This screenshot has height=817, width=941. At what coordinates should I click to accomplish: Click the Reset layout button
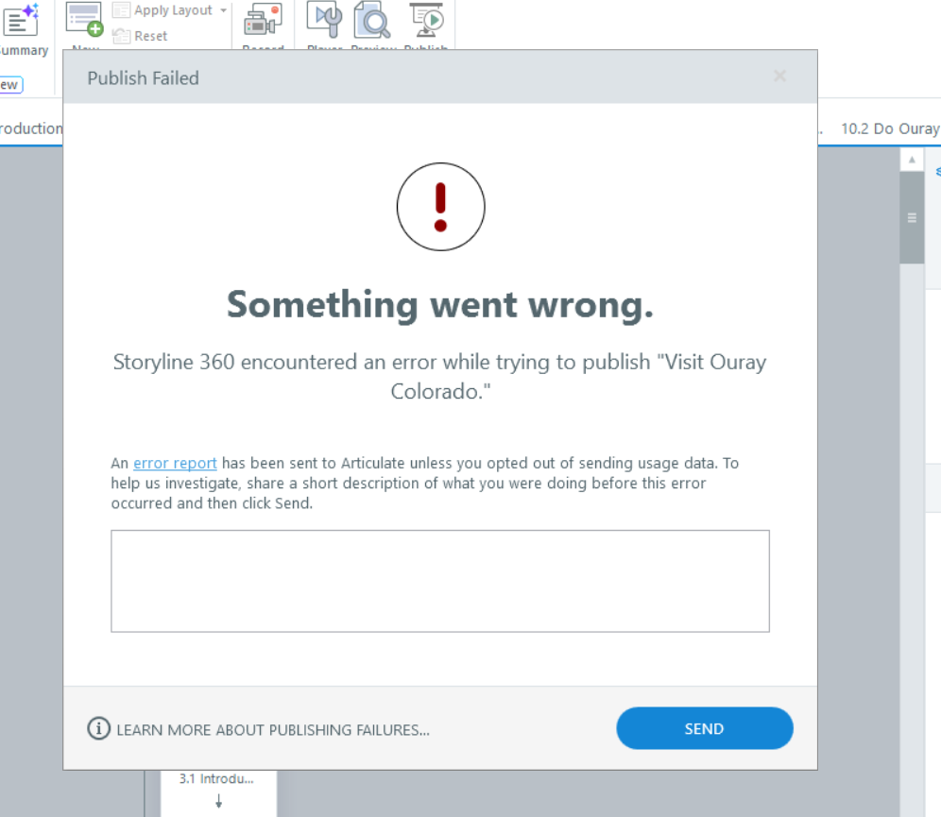140,36
